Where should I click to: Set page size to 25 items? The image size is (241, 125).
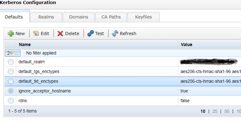click(x=215, y=111)
